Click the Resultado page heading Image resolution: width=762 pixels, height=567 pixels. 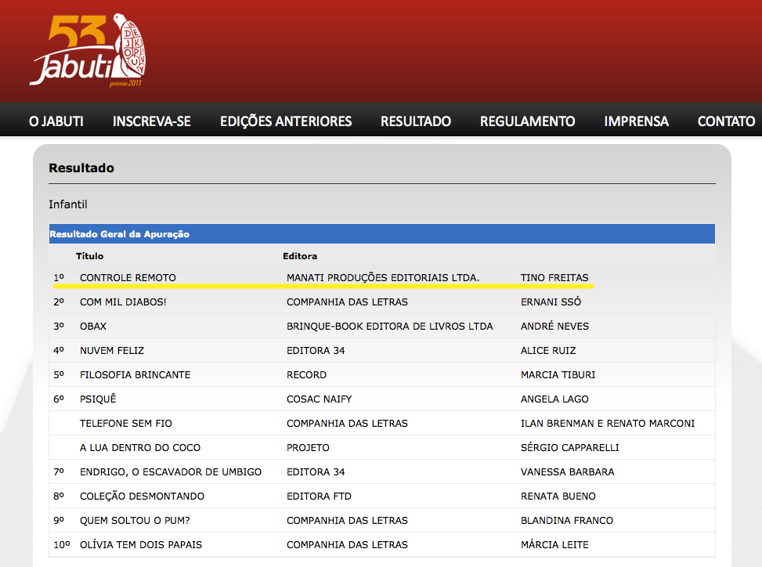coord(81,168)
